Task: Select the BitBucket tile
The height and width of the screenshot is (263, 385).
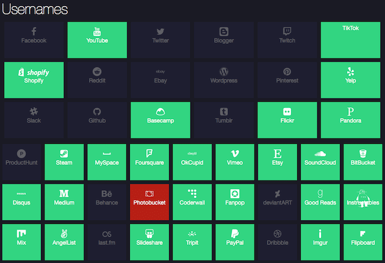Action: [363, 162]
